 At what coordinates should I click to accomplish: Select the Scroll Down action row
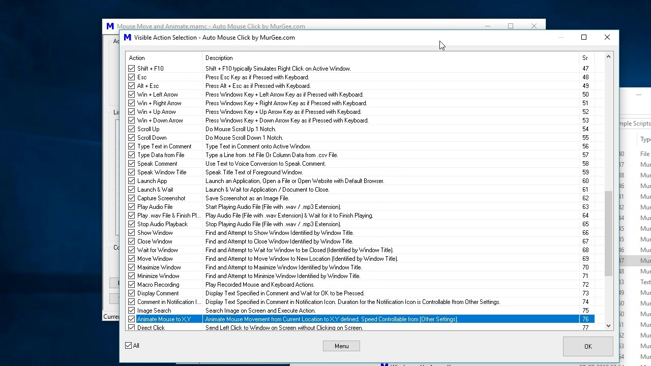point(360,138)
